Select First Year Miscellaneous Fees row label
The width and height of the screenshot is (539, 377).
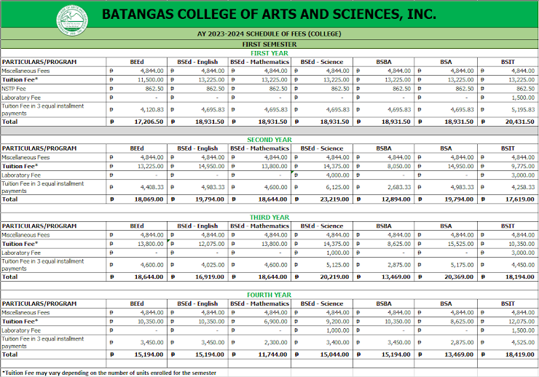click(x=25, y=71)
